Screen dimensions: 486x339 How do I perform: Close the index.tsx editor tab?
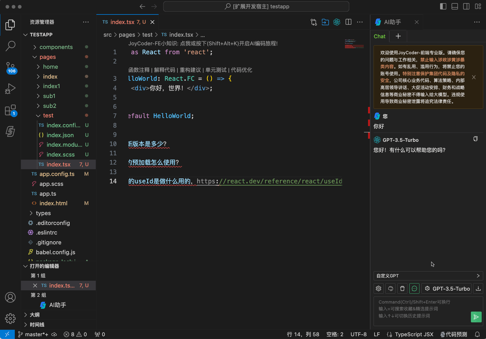[x=152, y=22]
